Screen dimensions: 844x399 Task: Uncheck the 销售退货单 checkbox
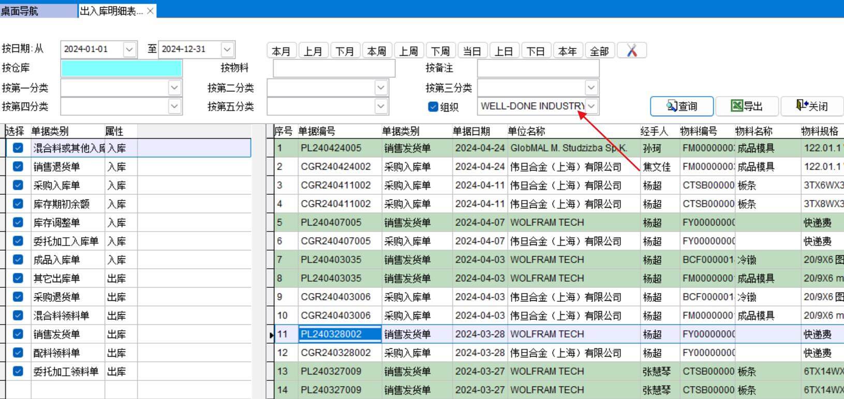(18, 166)
